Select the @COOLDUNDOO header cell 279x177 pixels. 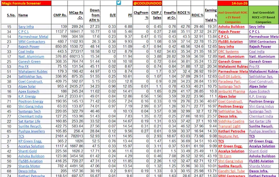click(x=147, y=3)
